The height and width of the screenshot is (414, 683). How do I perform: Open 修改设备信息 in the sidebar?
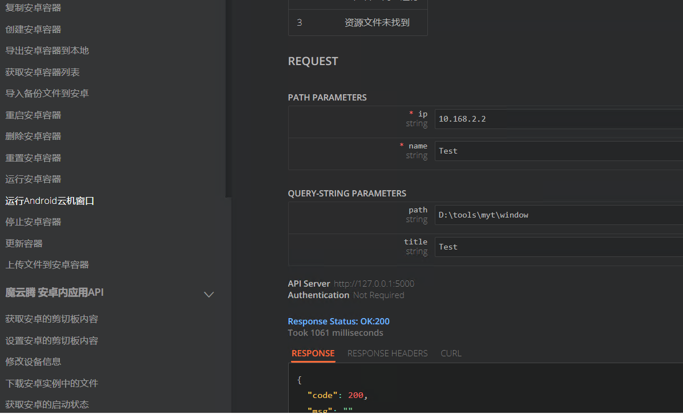33,361
